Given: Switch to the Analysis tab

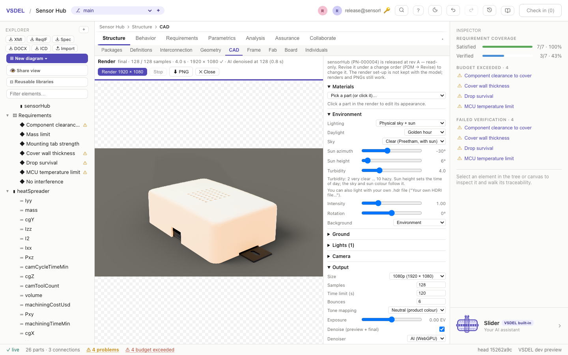Looking at the screenshot, I should tap(255, 38).
